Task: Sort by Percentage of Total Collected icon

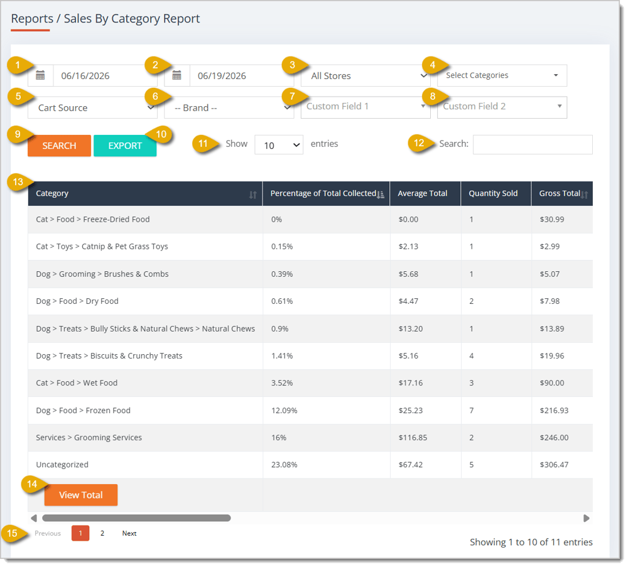Action: [x=381, y=195]
